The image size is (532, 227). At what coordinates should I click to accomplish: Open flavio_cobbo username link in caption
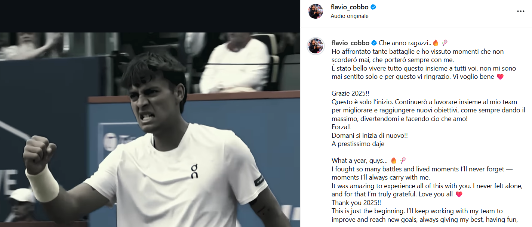coord(350,43)
